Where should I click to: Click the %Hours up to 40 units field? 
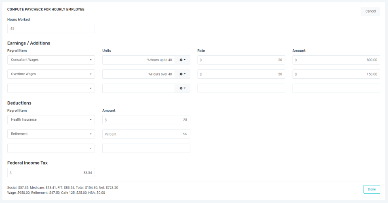(x=138, y=60)
